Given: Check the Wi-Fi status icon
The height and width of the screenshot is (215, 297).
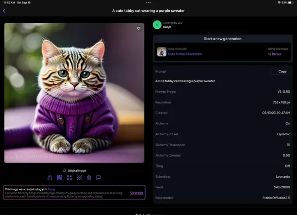Looking at the screenshot, I should pyautogui.click(x=279, y=2).
